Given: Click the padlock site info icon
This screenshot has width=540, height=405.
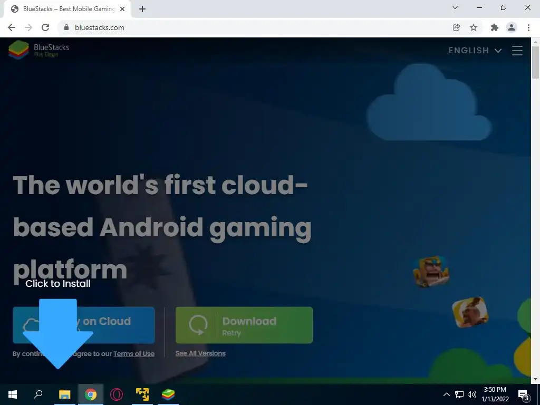Looking at the screenshot, I should tap(66, 27).
